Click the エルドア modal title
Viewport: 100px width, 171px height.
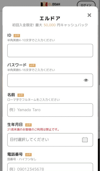[50, 18]
